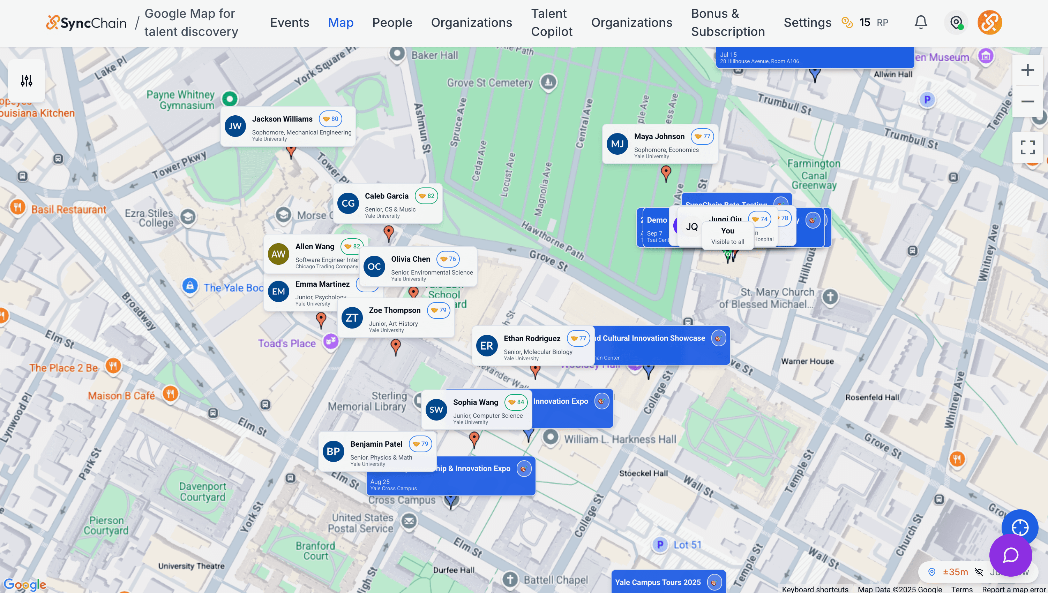
Task: Zoom in with the plus button
Action: click(x=1027, y=70)
